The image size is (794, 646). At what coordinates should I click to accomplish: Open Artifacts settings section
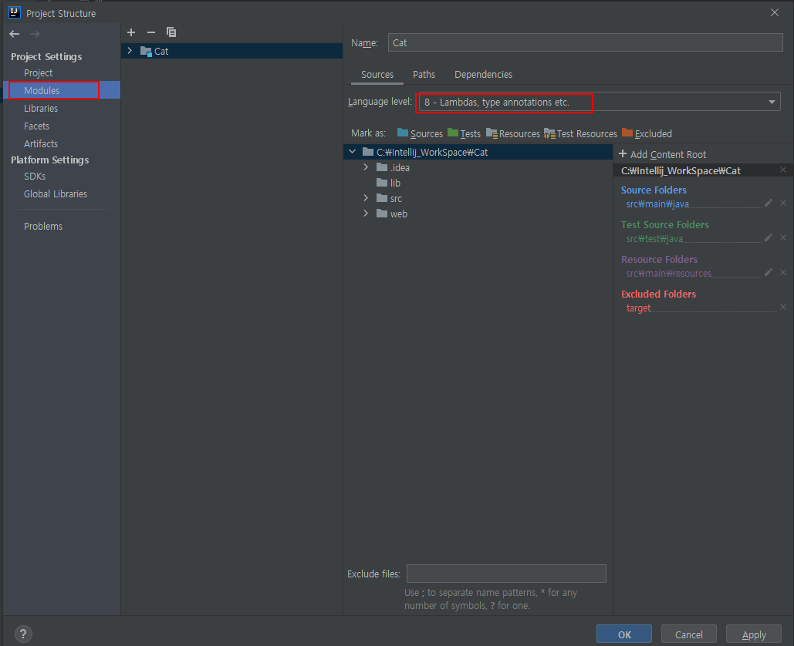40,143
